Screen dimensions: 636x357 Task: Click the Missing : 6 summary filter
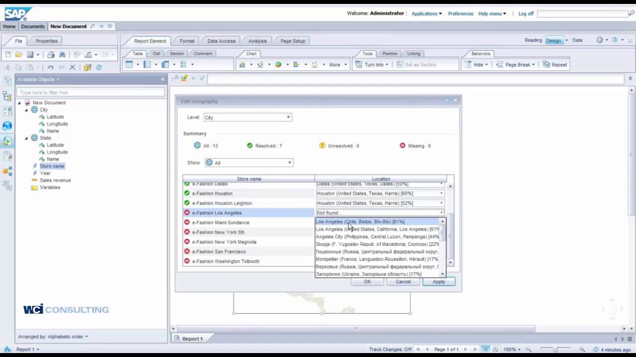pos(415,146)
